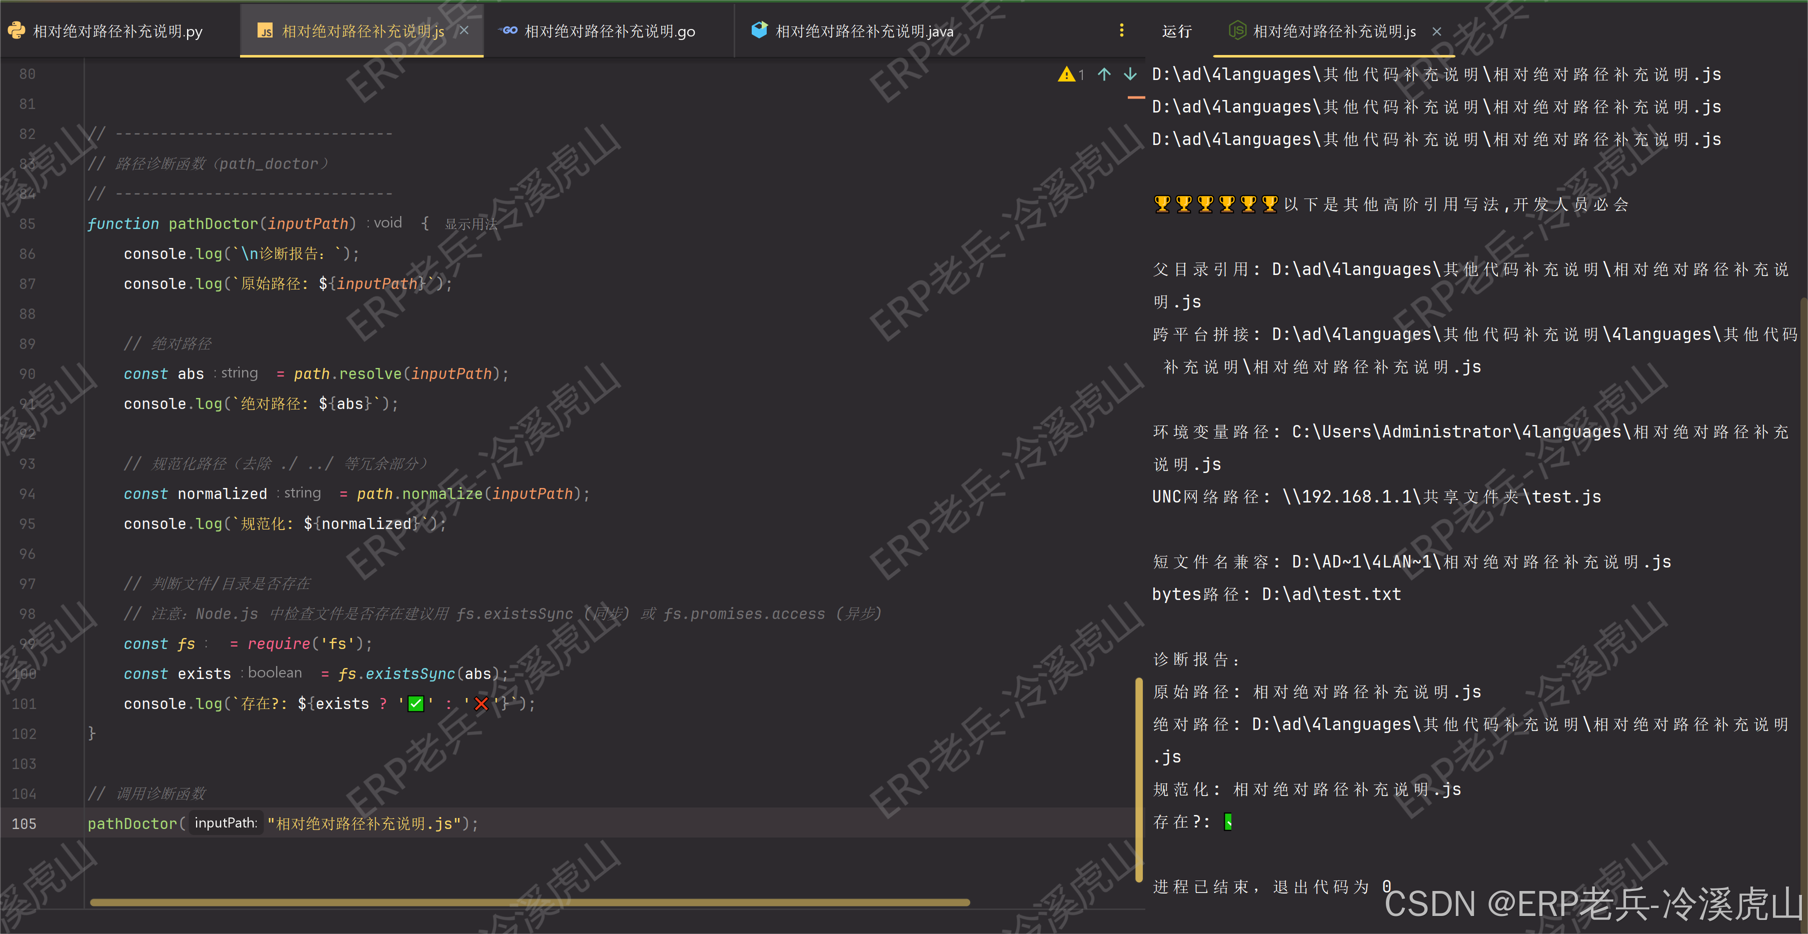Click the trophy line 以下是其他高阶引用写法
This screenshot has height=934, width=1808.
(x=1390, y=204)
